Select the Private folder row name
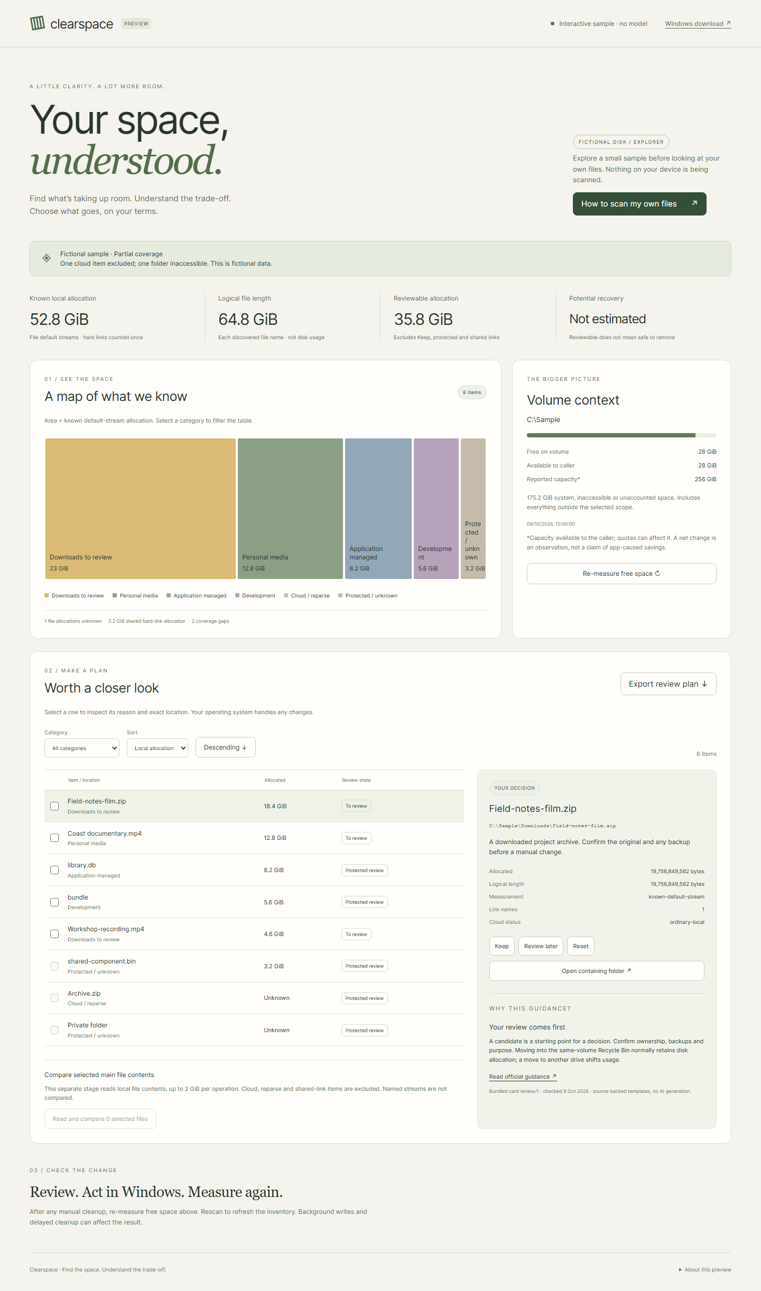The image size is (761, 1291). click(x=88, y=1025)
